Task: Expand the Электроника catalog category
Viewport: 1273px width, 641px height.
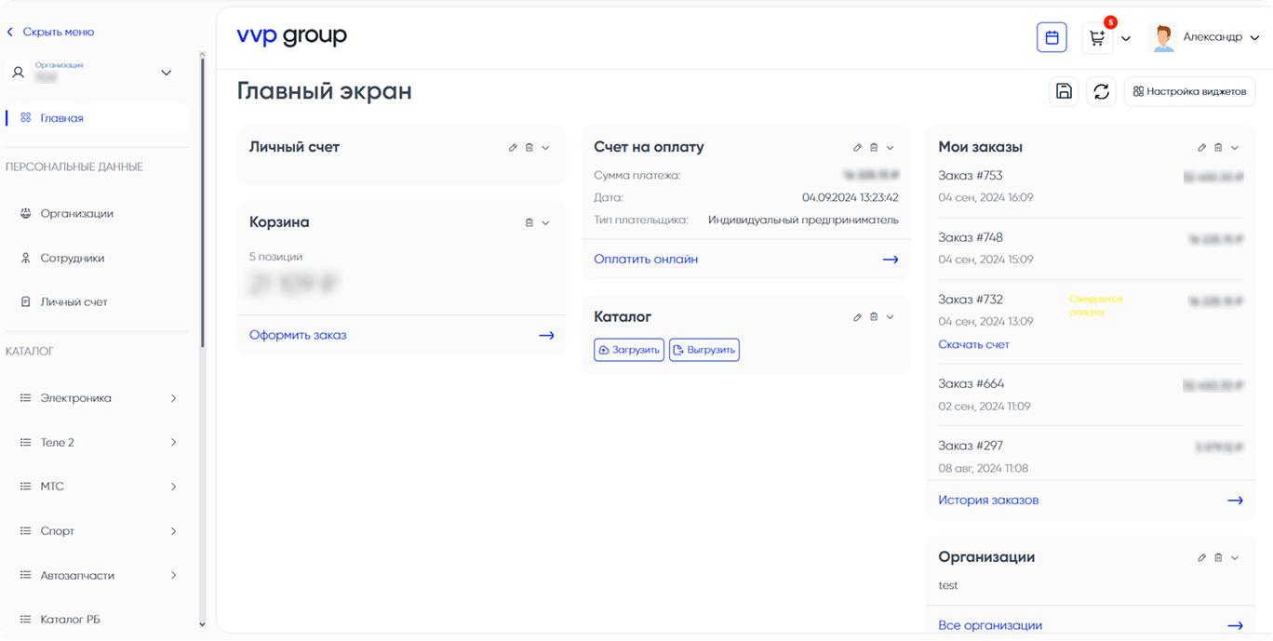Action: (x=173, y=398)
